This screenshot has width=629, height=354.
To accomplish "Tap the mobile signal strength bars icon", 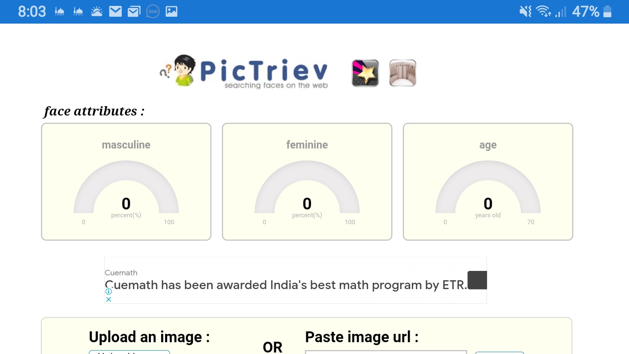I will (x=561, y=12).
